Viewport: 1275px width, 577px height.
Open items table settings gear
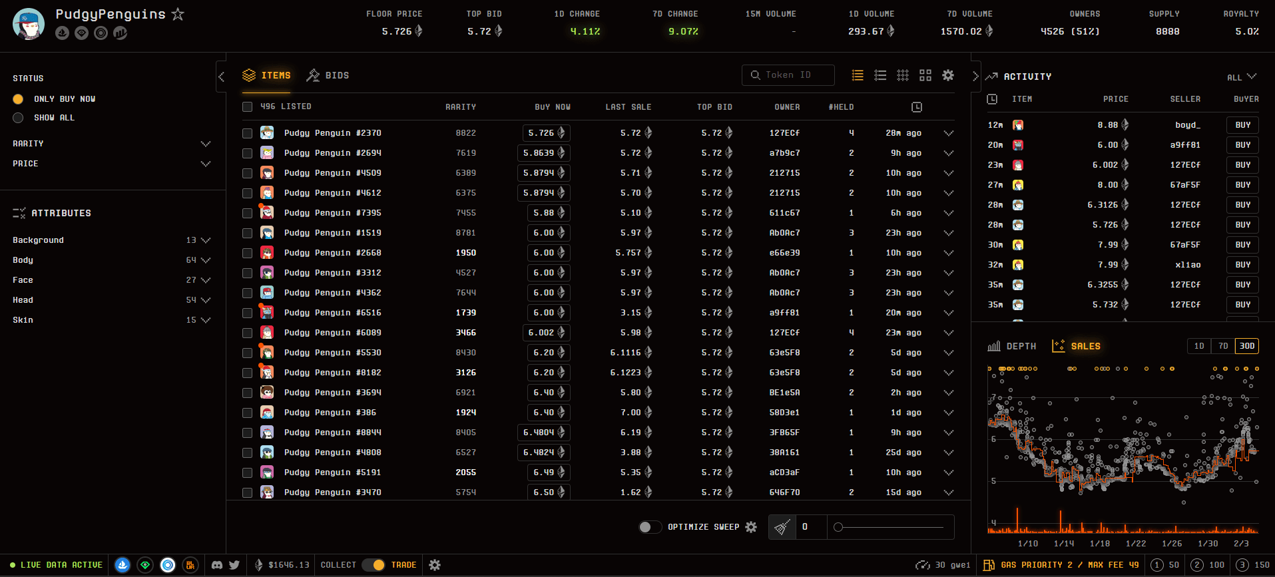(x=948, y=75)
